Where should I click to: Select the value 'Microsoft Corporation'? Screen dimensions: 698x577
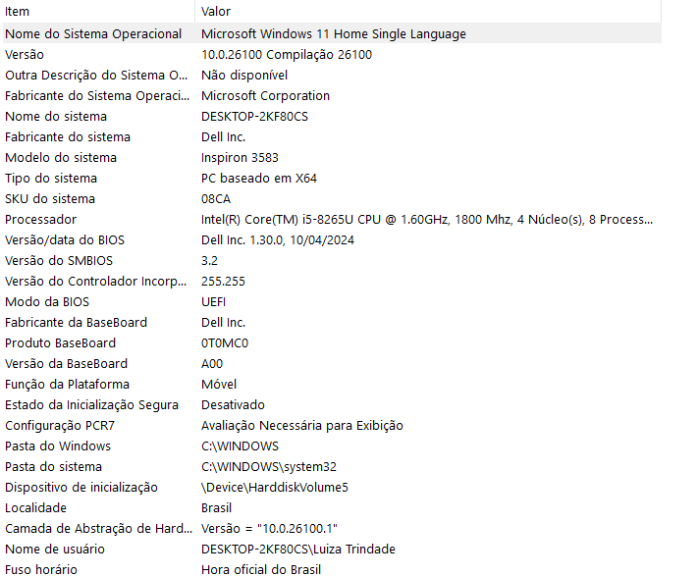(265, 95)
